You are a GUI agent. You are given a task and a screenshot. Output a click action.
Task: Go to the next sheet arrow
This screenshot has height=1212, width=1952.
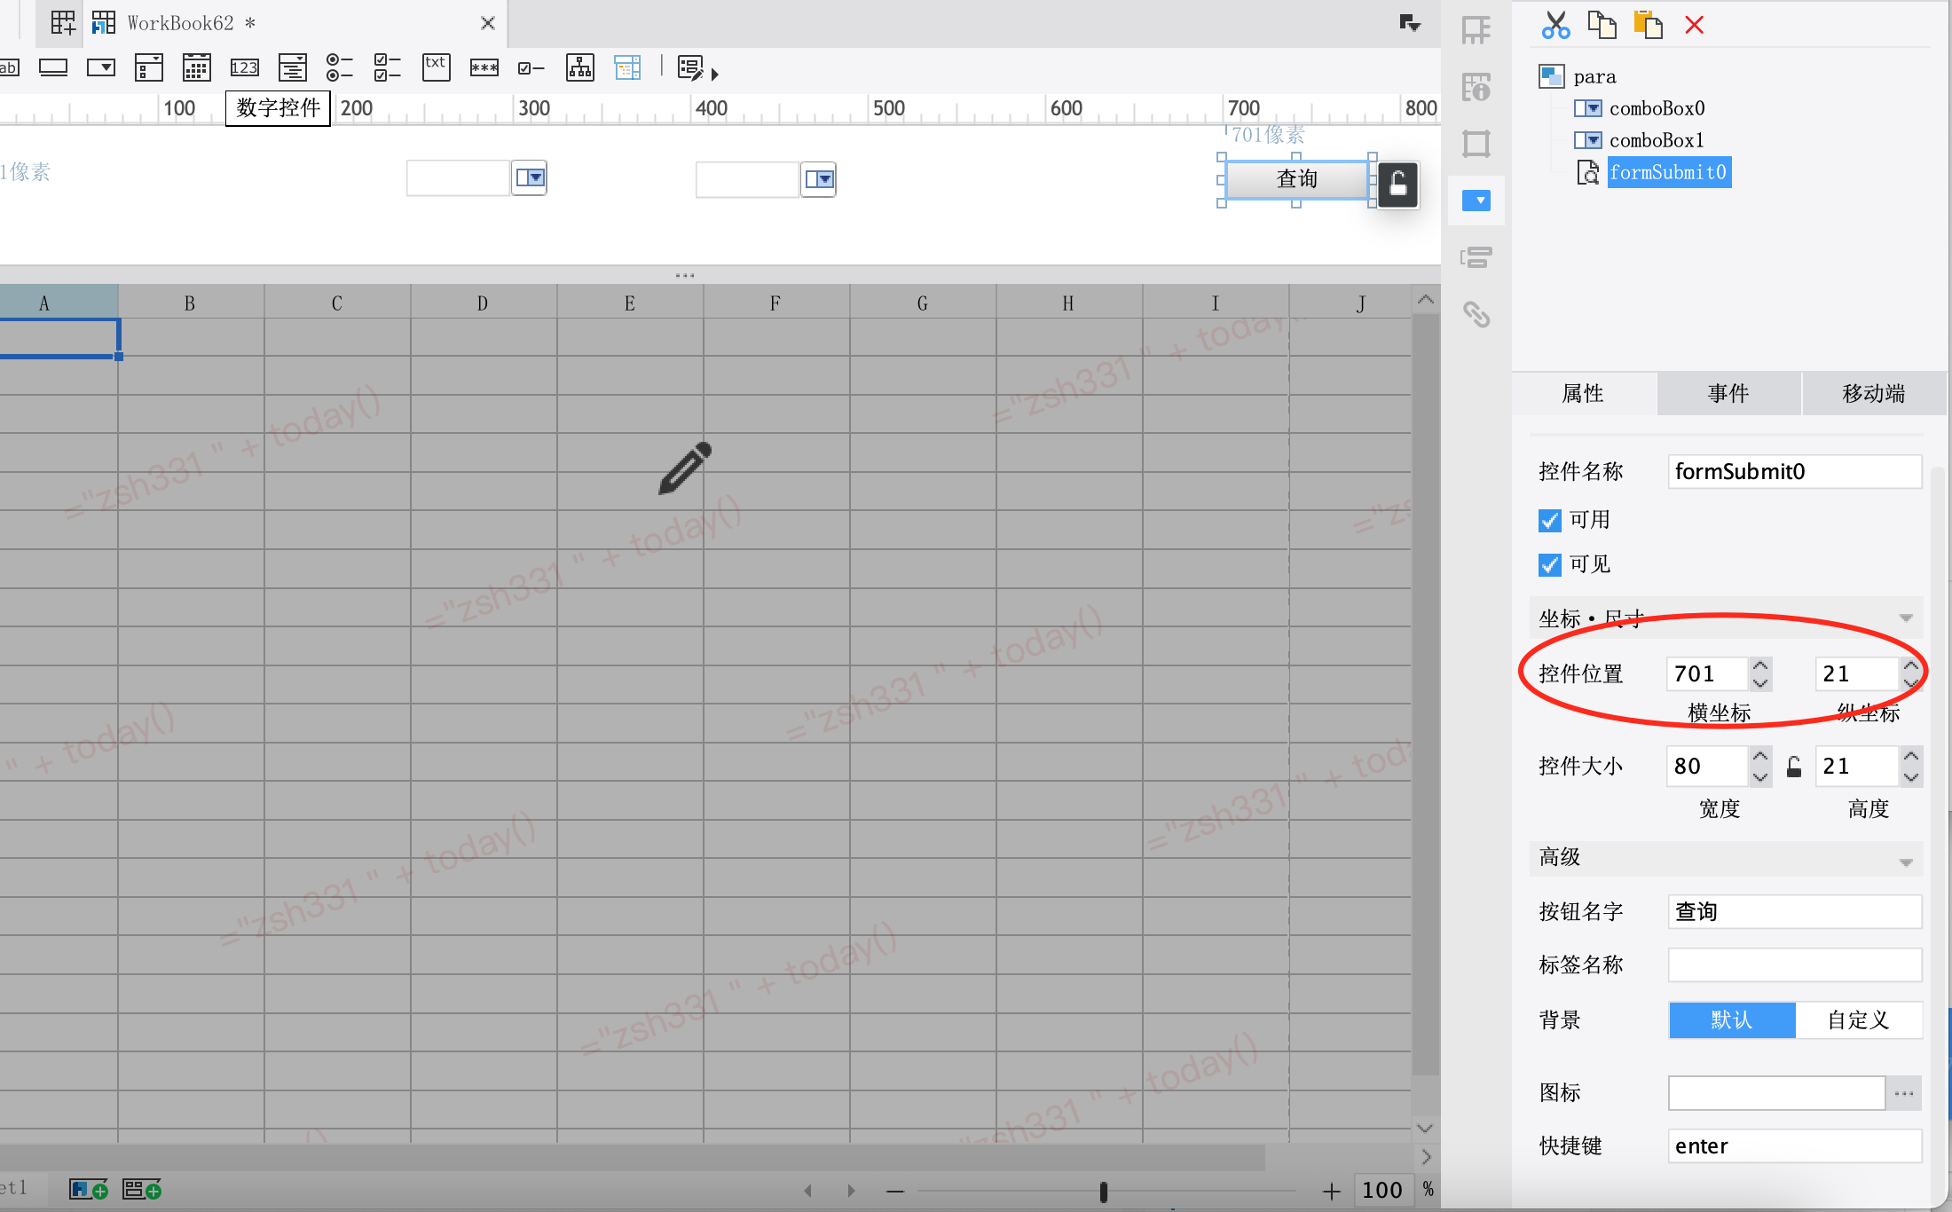[x=851, y=1191]
